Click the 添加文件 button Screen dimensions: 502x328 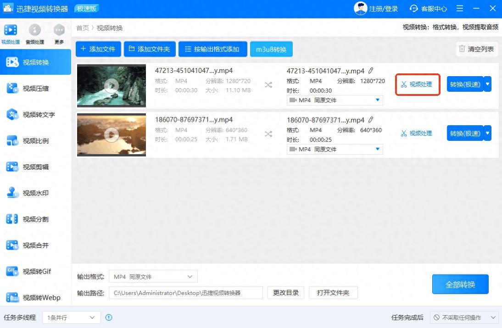tap(98, 49)
